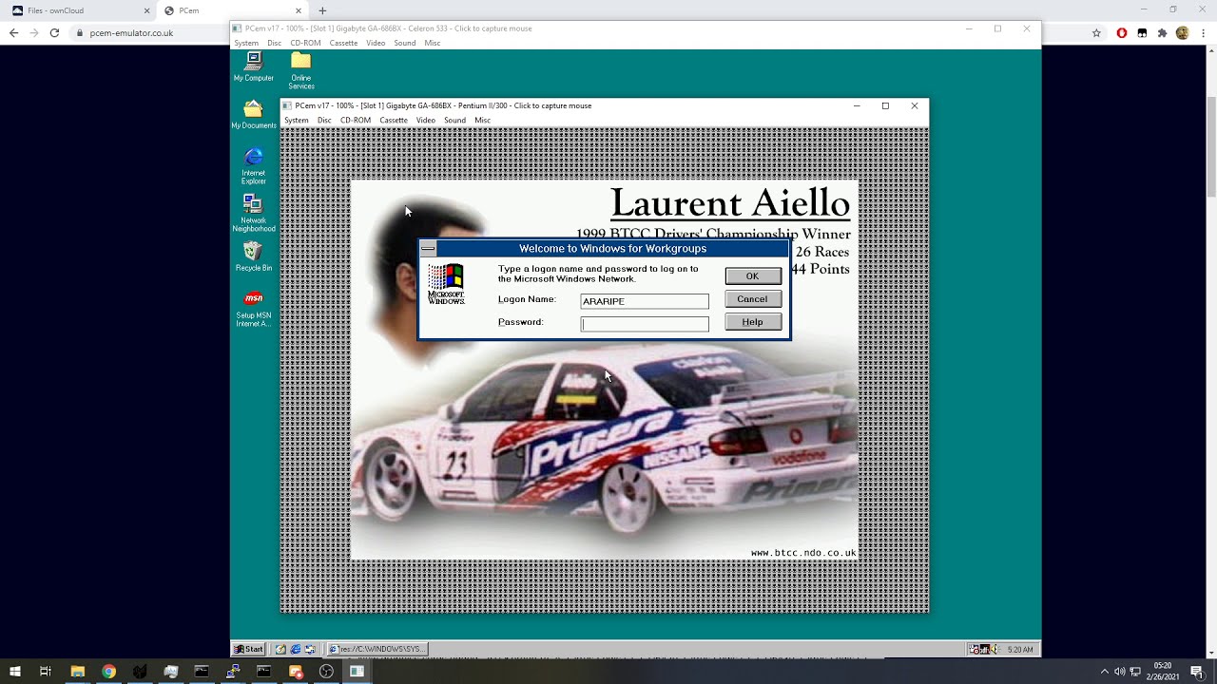Image resolution: width=1217 pixels, height=684 pixels.
Task: Open the Video menu in the Pentium II PCem window
Action: [x=426, y=120]
